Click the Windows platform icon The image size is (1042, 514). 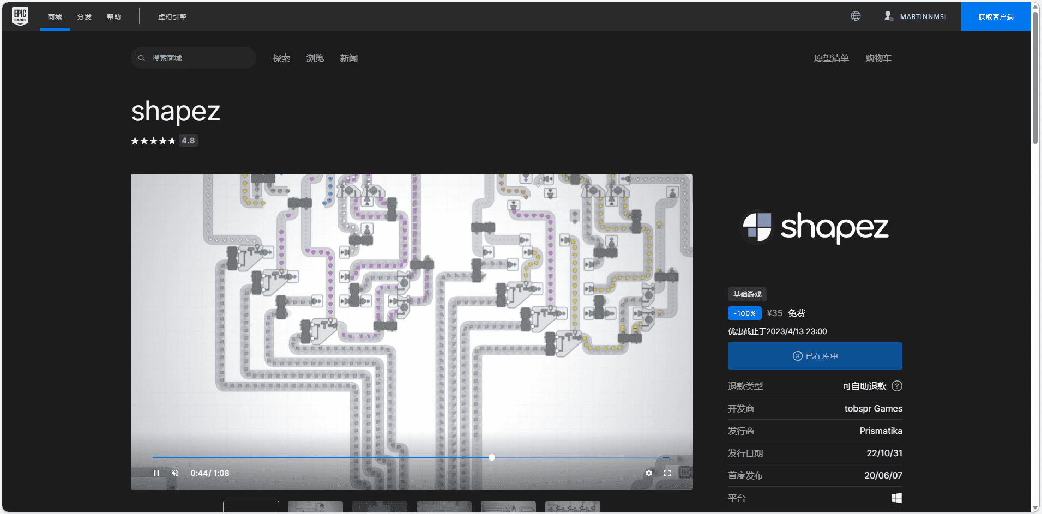coord(896,498)
